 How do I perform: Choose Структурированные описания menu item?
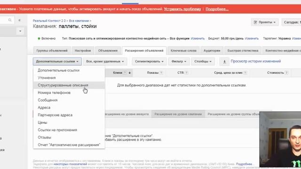(x=69, y=85)
